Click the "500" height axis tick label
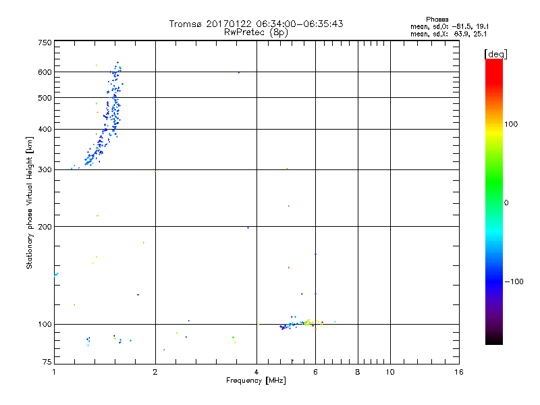This screenshot has height=405, width=540. (45, 98)
